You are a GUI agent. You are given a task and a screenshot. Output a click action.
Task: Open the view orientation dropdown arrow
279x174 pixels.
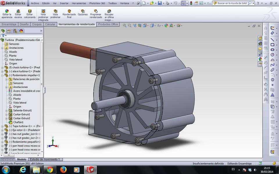(x=155, y=25)
